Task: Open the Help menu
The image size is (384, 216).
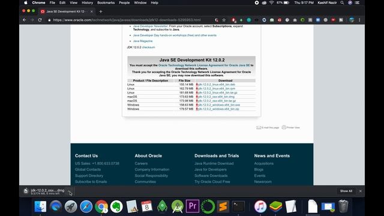Action: click(154, 2)
